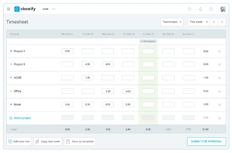The image size is (232, 153).
Task: Click the Clockify logo
Action: (25, 9)
